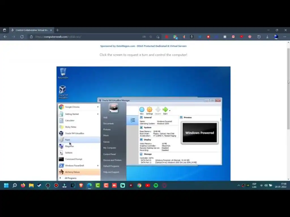Image resolution: width=290 pixels, height=217 pixels.
Task: Open Sticky Notes in the start menu
Action: (x=79, y=127)
